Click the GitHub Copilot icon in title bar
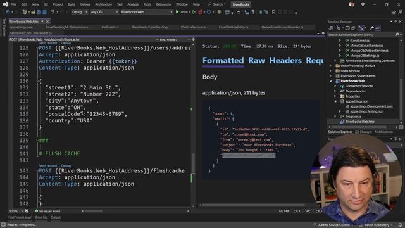The image size is (405, 228). (x=363, y=4)
